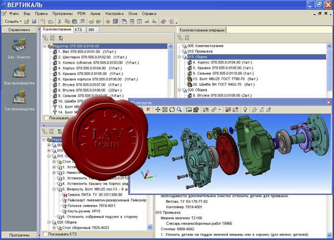The height and width of the screenshot is (240, 334).
Task: Toggle the Показывать КТЭ checkbox
Action: [46, 234]
